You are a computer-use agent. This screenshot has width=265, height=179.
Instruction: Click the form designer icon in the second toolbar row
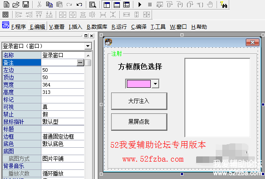click(x=6, y=15)
